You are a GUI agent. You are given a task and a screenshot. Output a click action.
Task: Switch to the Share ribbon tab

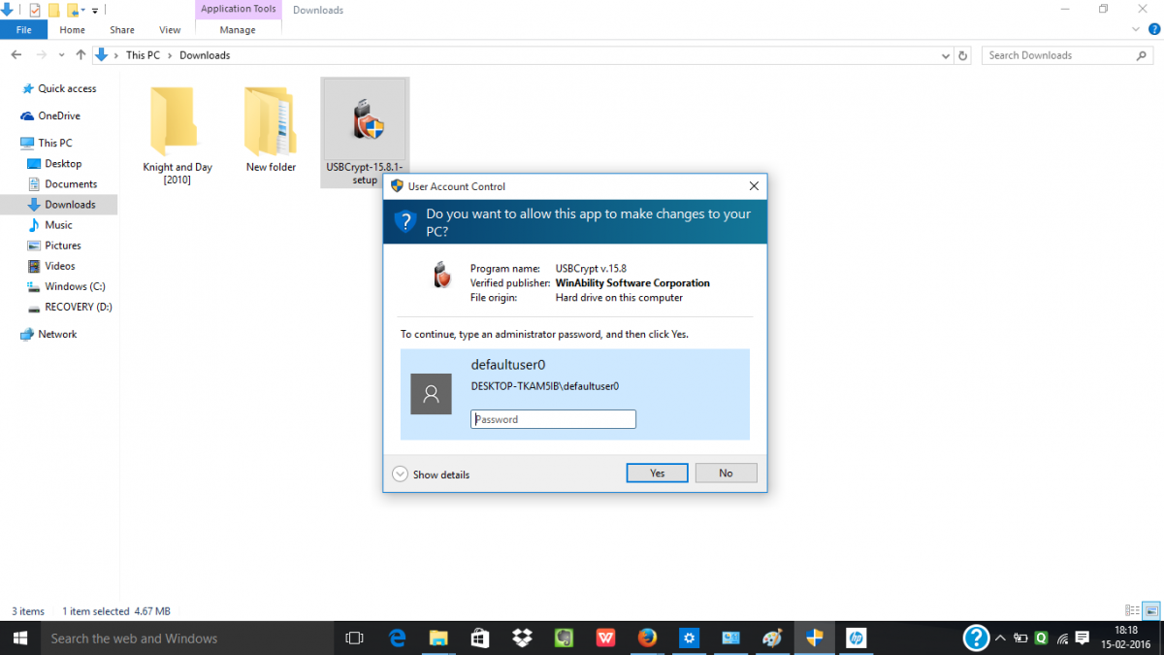click(x=122, y=30)
